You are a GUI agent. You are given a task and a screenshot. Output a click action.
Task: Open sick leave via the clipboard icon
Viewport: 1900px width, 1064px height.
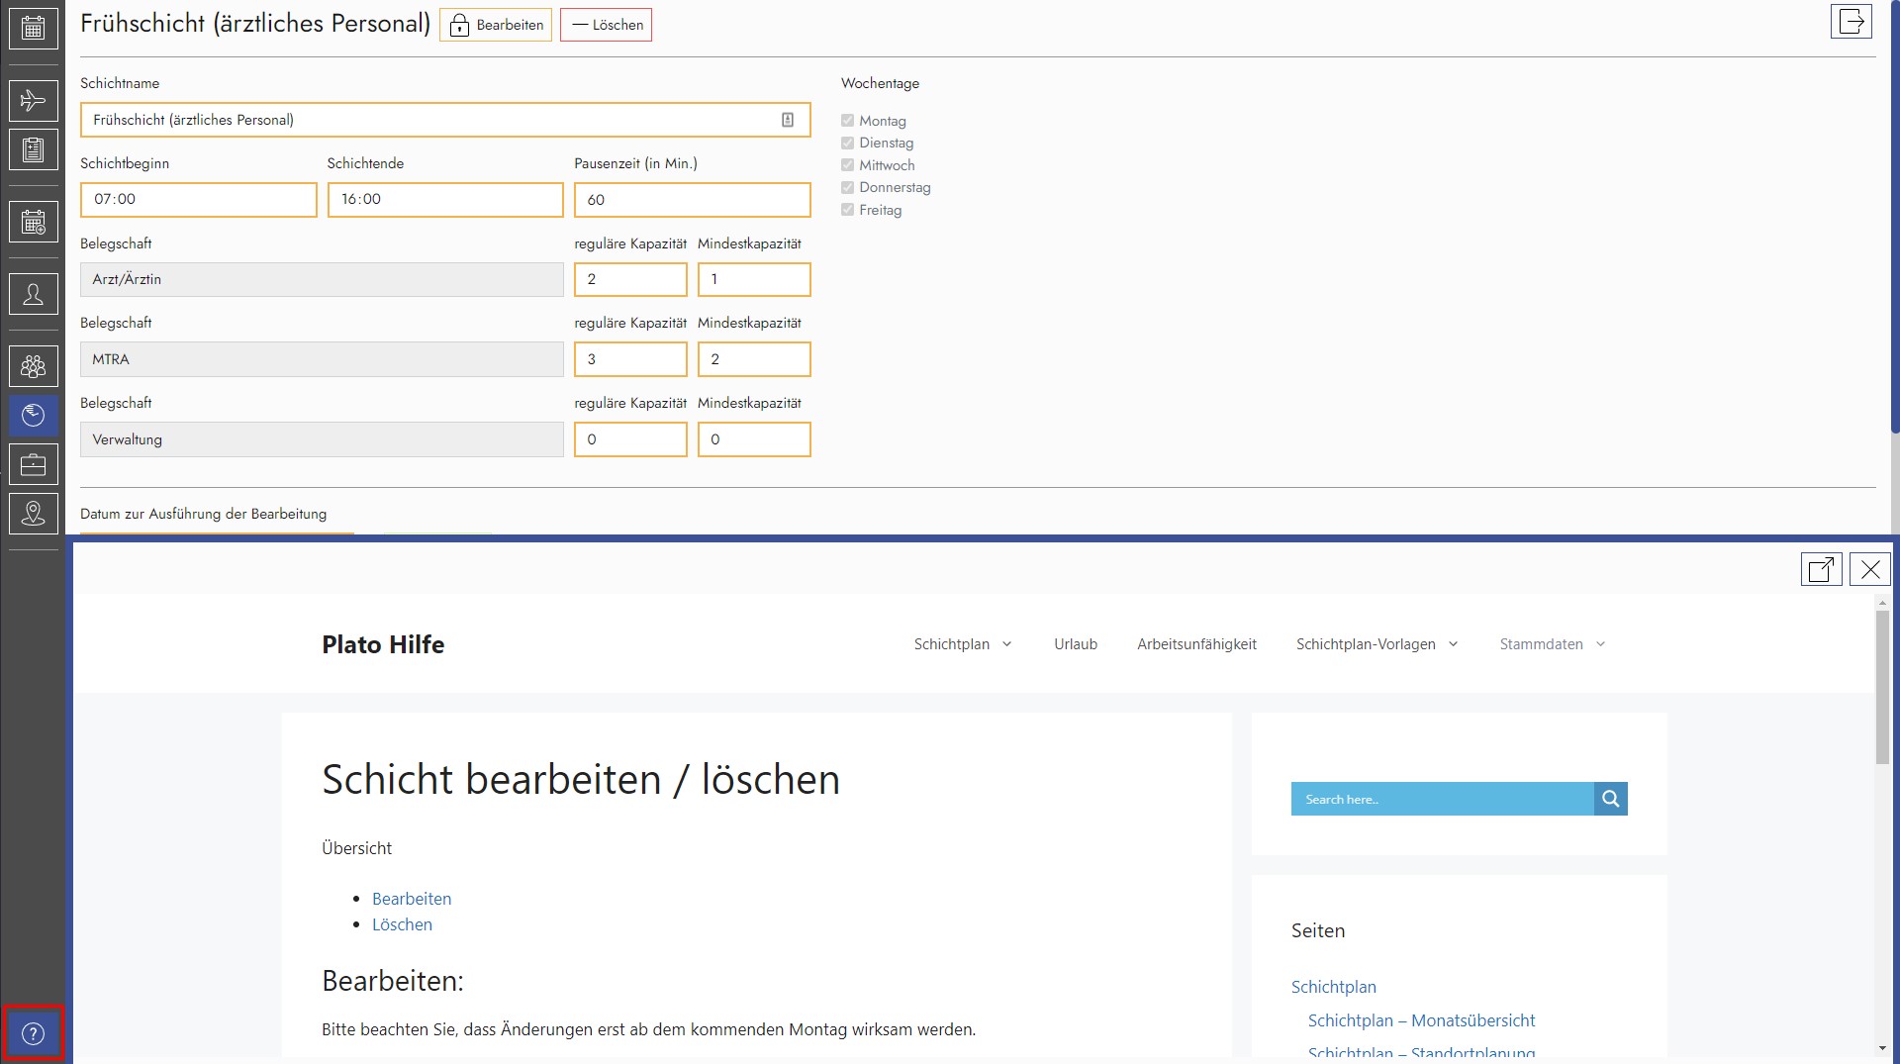pos(33,150)
